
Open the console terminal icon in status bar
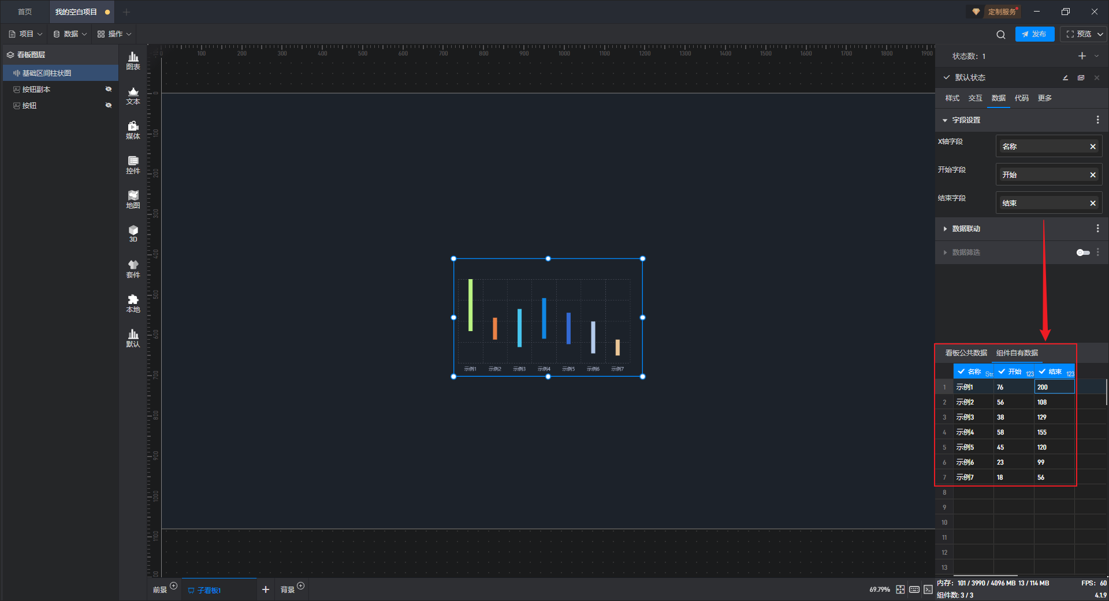pos(928,589)
